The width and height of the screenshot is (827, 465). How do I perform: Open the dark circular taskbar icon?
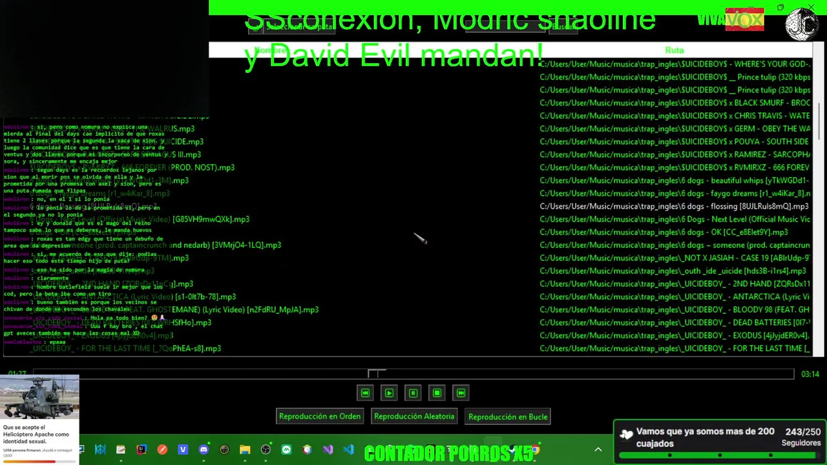click(x=224, y=449)
